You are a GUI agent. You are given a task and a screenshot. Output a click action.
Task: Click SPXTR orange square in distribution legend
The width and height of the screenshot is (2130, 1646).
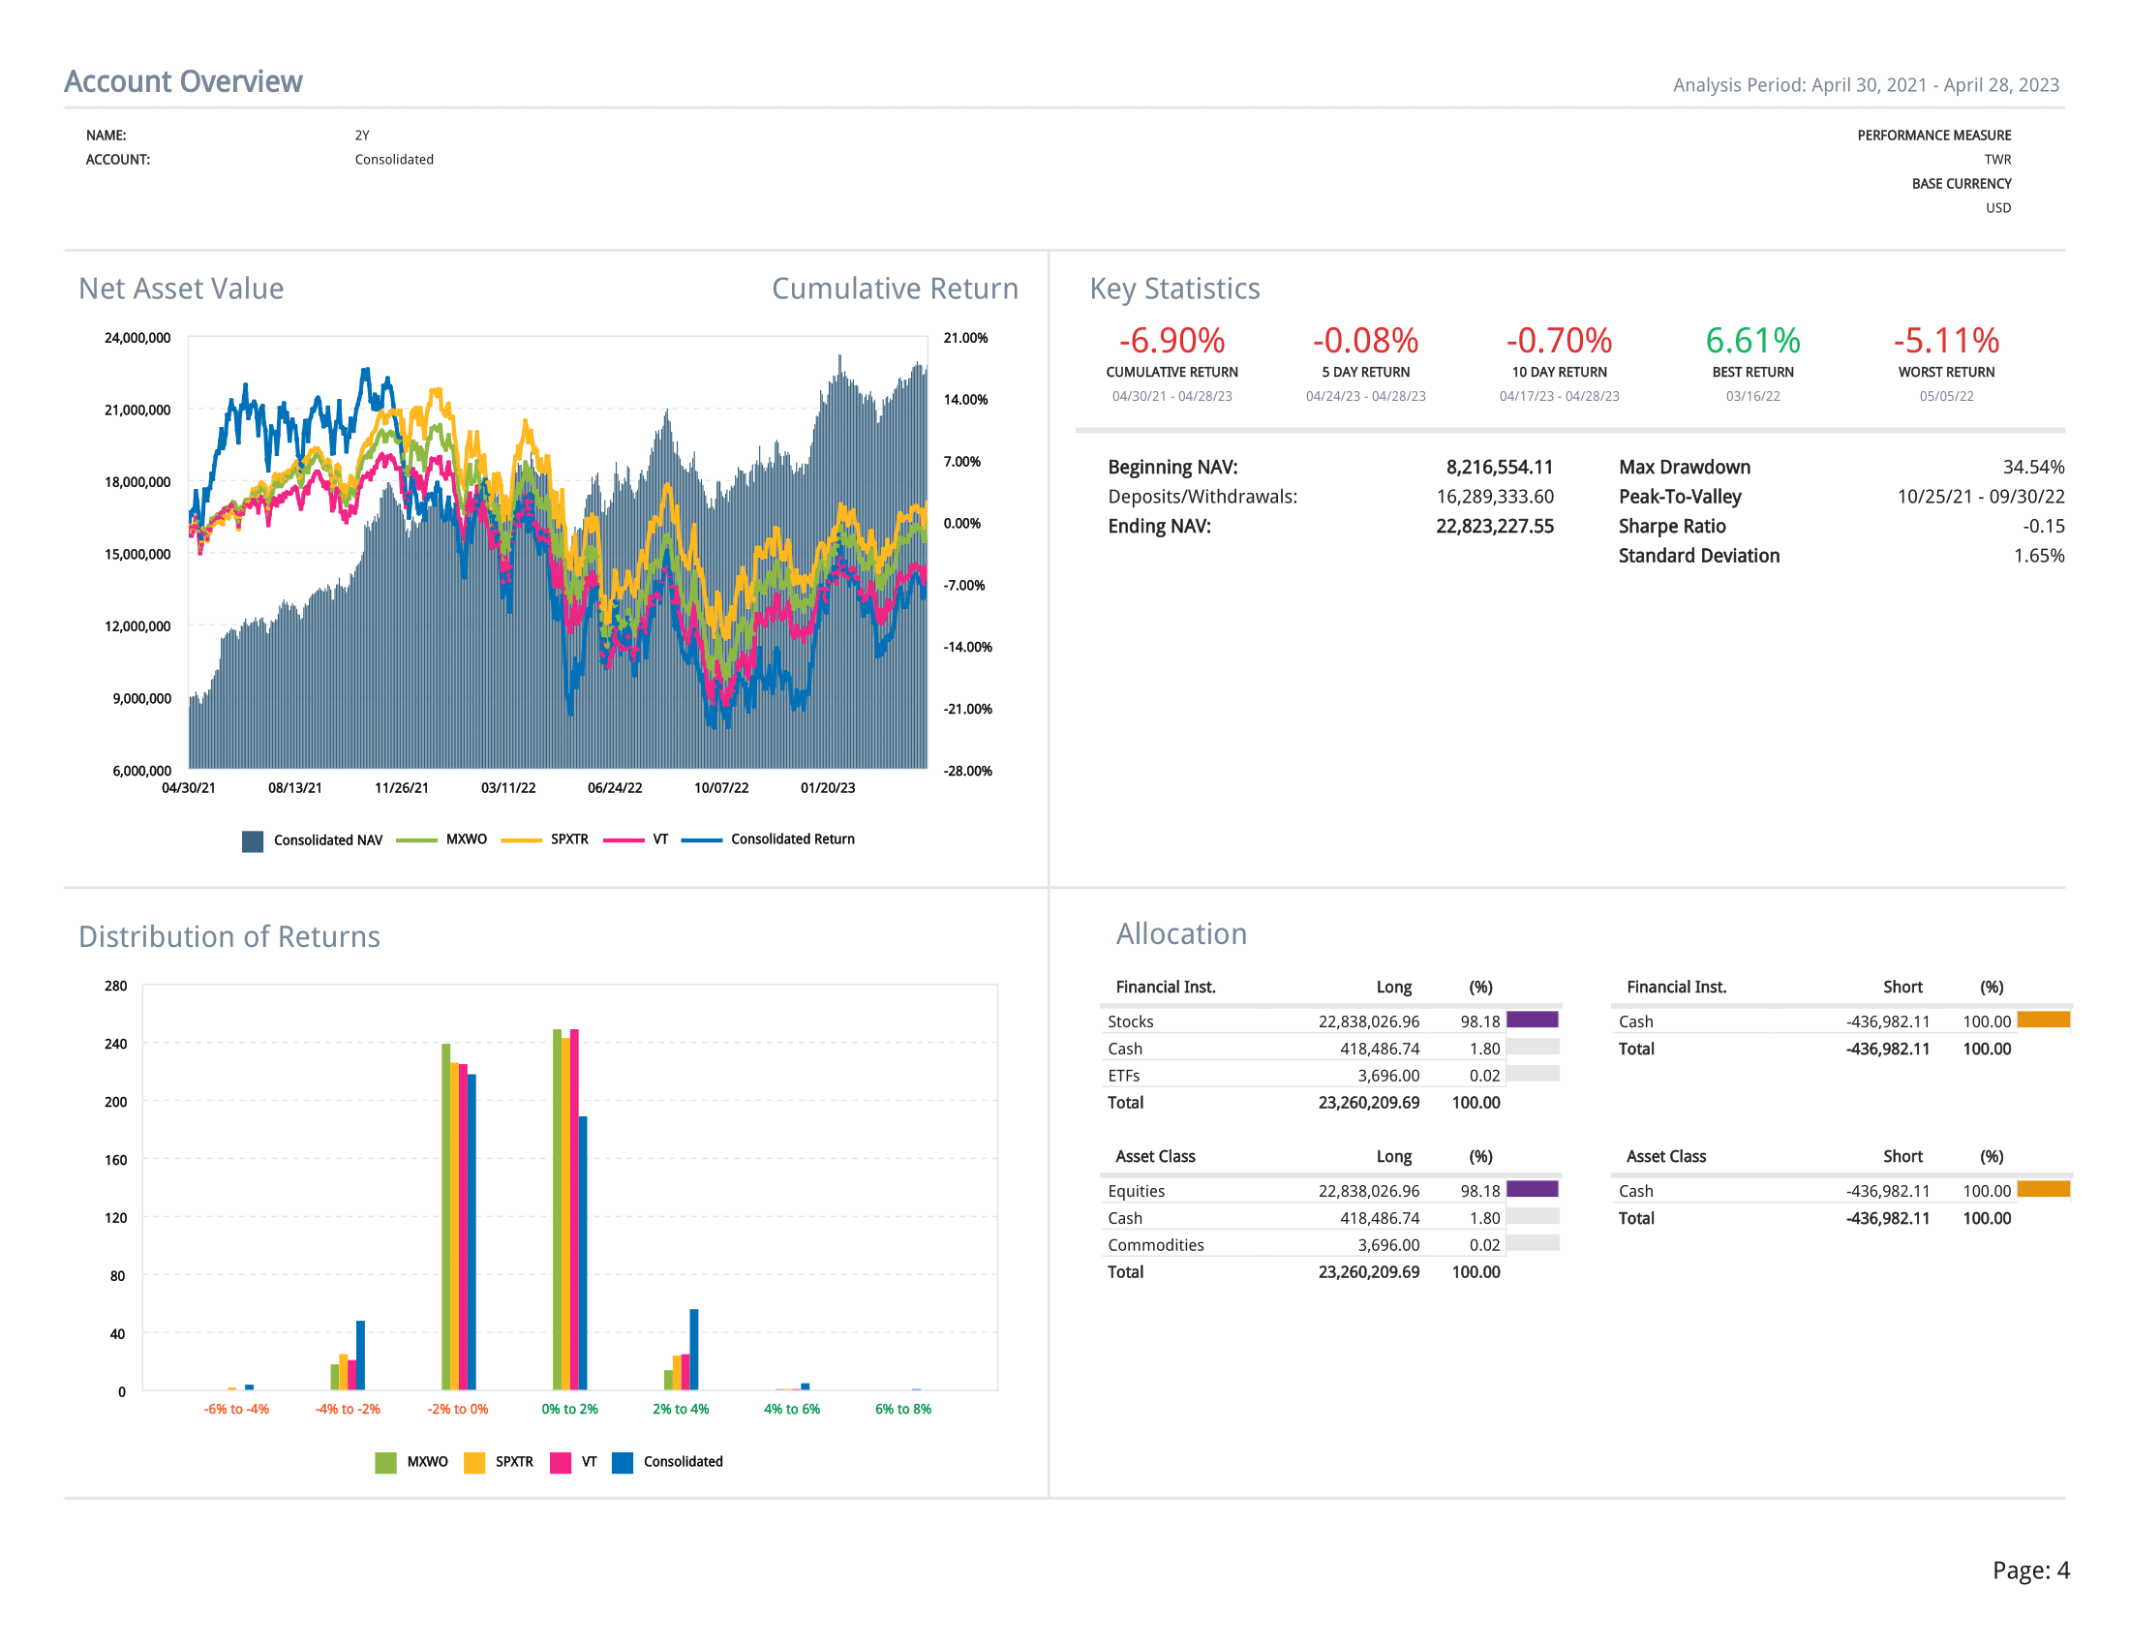(474, 1462)
